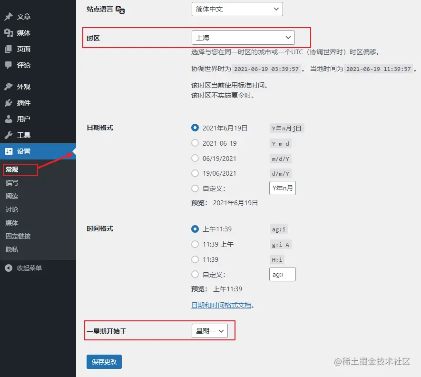The image size is (421, 377).
Task: Click the pushpin icon beside 文章
Action: pyautogui.click(x=8, y=16)
